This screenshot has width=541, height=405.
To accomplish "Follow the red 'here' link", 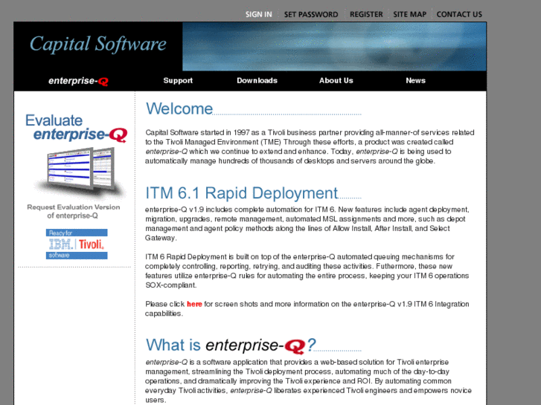I will (194, 304).
